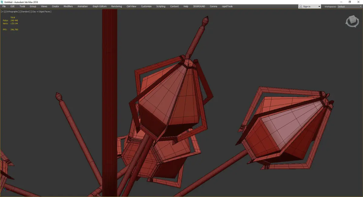Open the Help menu
The image size is (363, 197).
[x=186, y=6]
